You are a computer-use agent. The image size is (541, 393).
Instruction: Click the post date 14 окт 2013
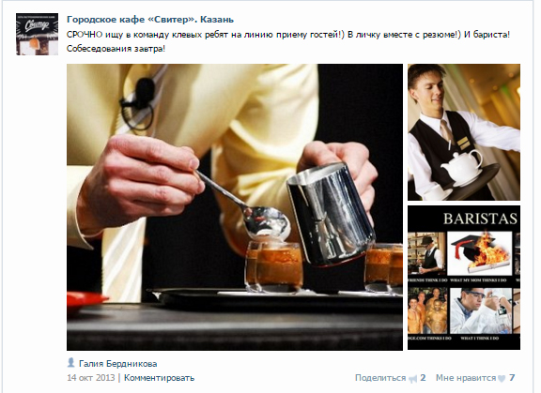point(91,378)
